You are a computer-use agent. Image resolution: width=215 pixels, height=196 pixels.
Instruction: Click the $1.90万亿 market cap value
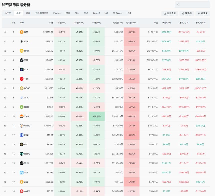[x=153, y=32]
